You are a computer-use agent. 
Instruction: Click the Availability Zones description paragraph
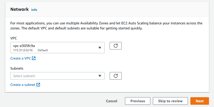click(x=106, y=26)
